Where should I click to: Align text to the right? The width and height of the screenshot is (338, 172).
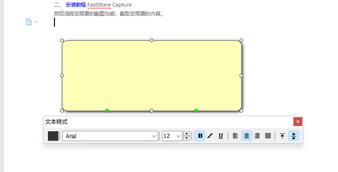click(x=257, y=136)
